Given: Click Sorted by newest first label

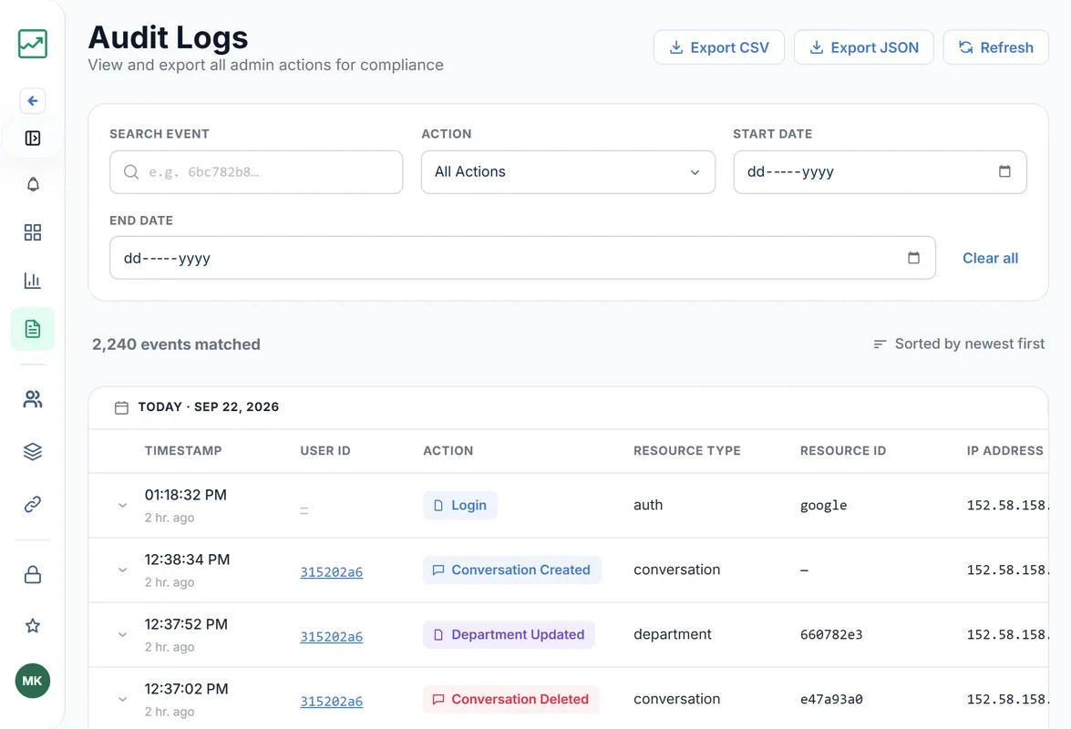Looking at the screenshot, I should (969, 344).
